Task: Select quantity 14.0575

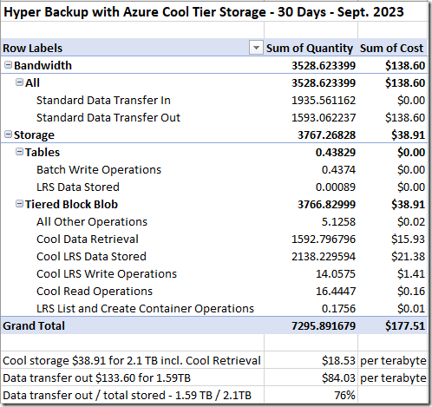Action: [x=336, y=274]
